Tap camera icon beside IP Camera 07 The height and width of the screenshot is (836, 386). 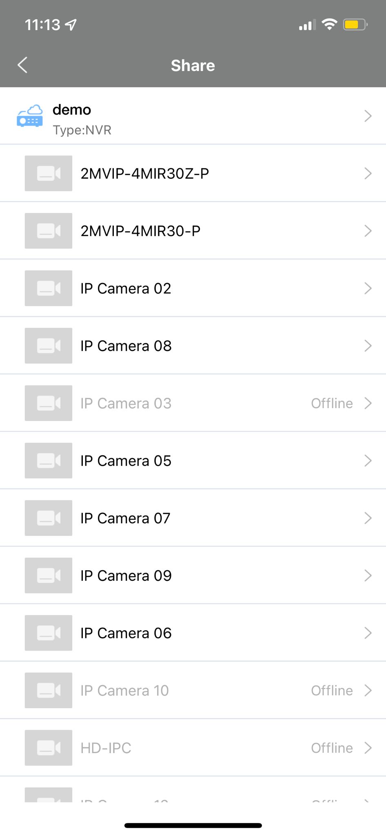point(49,518)
